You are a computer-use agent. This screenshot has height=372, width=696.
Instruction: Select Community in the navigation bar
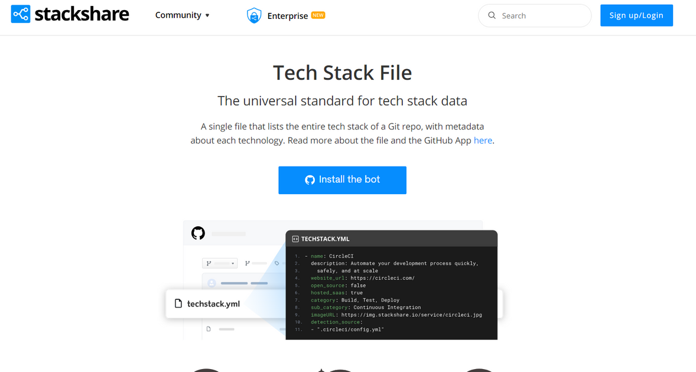pos(177,15)
